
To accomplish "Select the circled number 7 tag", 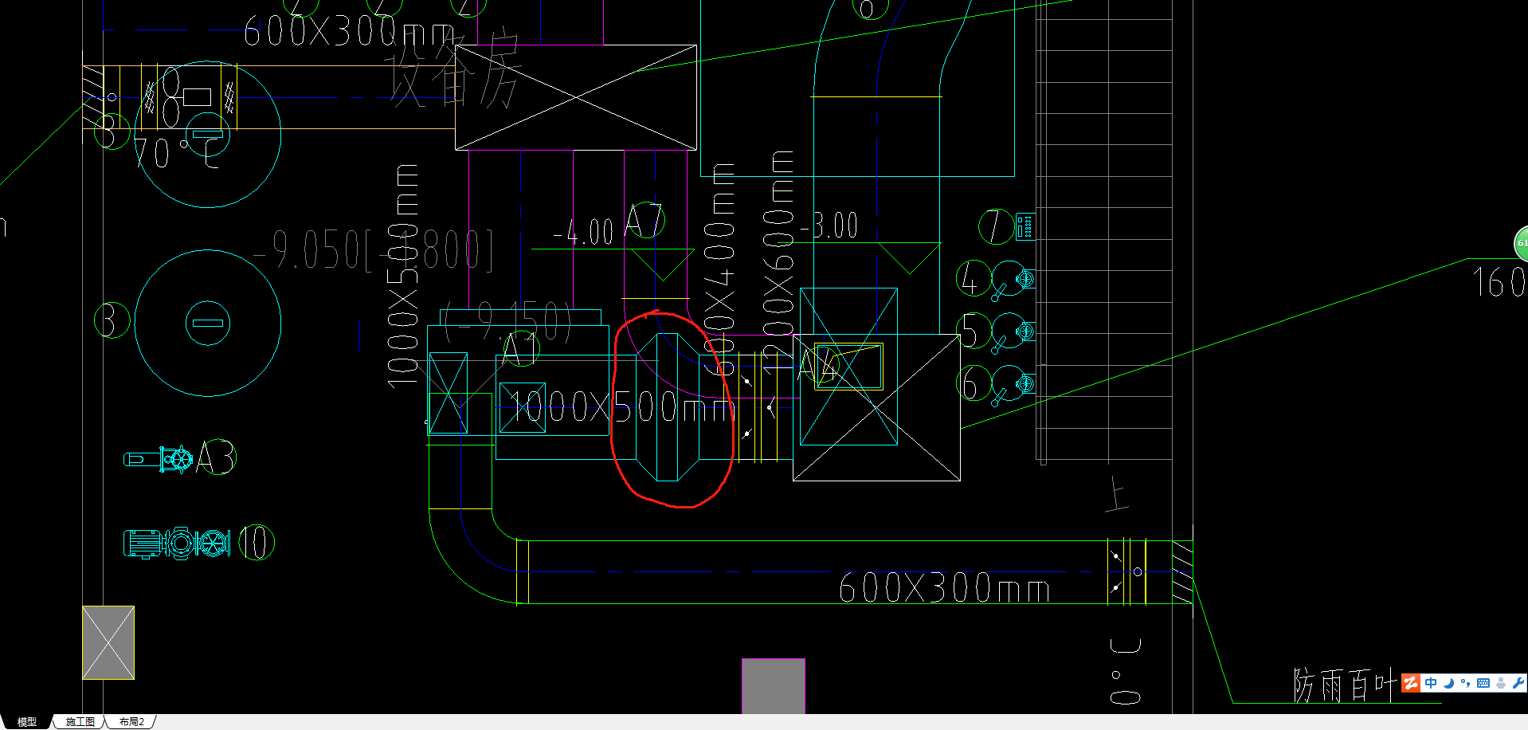I will point(996,226).
